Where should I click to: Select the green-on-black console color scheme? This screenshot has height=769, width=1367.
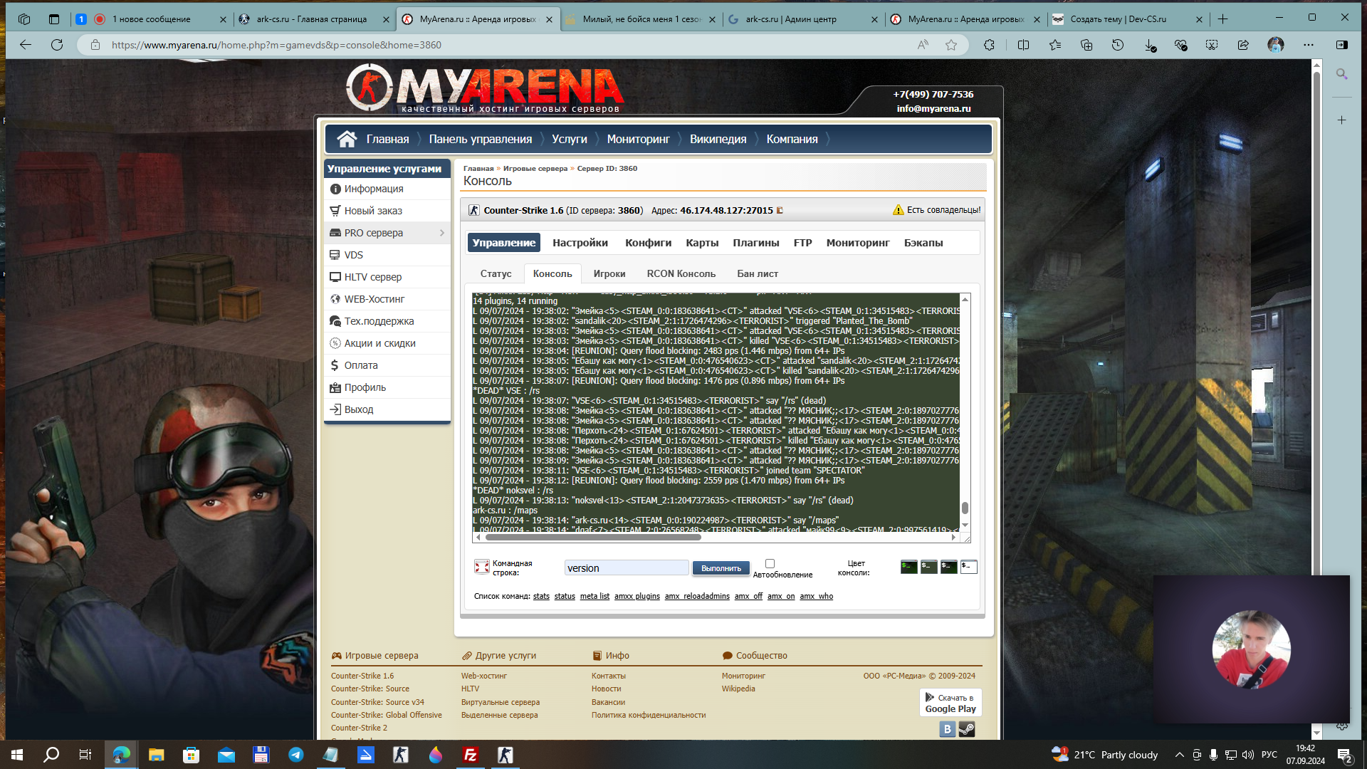point(909,567)
